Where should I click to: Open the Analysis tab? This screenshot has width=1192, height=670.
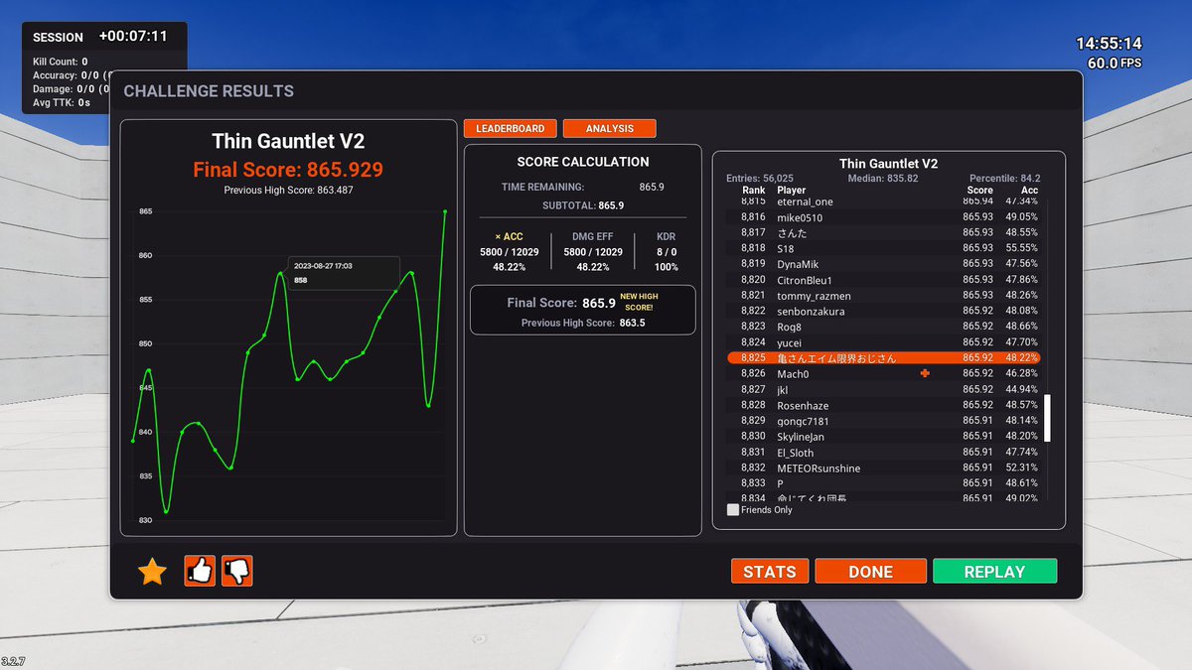[610, 129]
